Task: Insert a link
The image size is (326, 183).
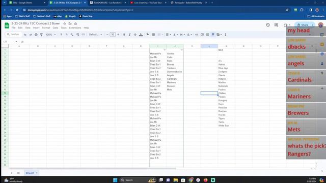Action: pyautogui.click(x=197, y=35)
